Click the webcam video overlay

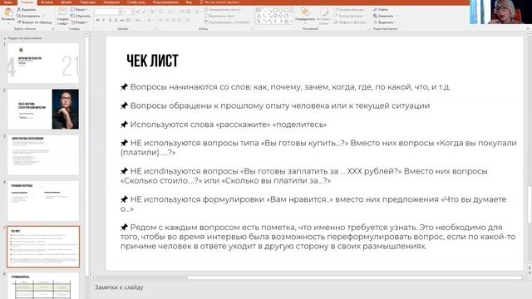[x=500, y=12]
